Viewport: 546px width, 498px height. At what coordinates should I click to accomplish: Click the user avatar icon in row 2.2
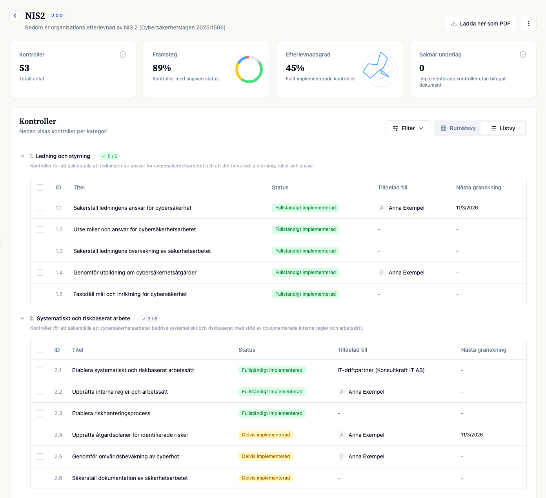point(342,392)
